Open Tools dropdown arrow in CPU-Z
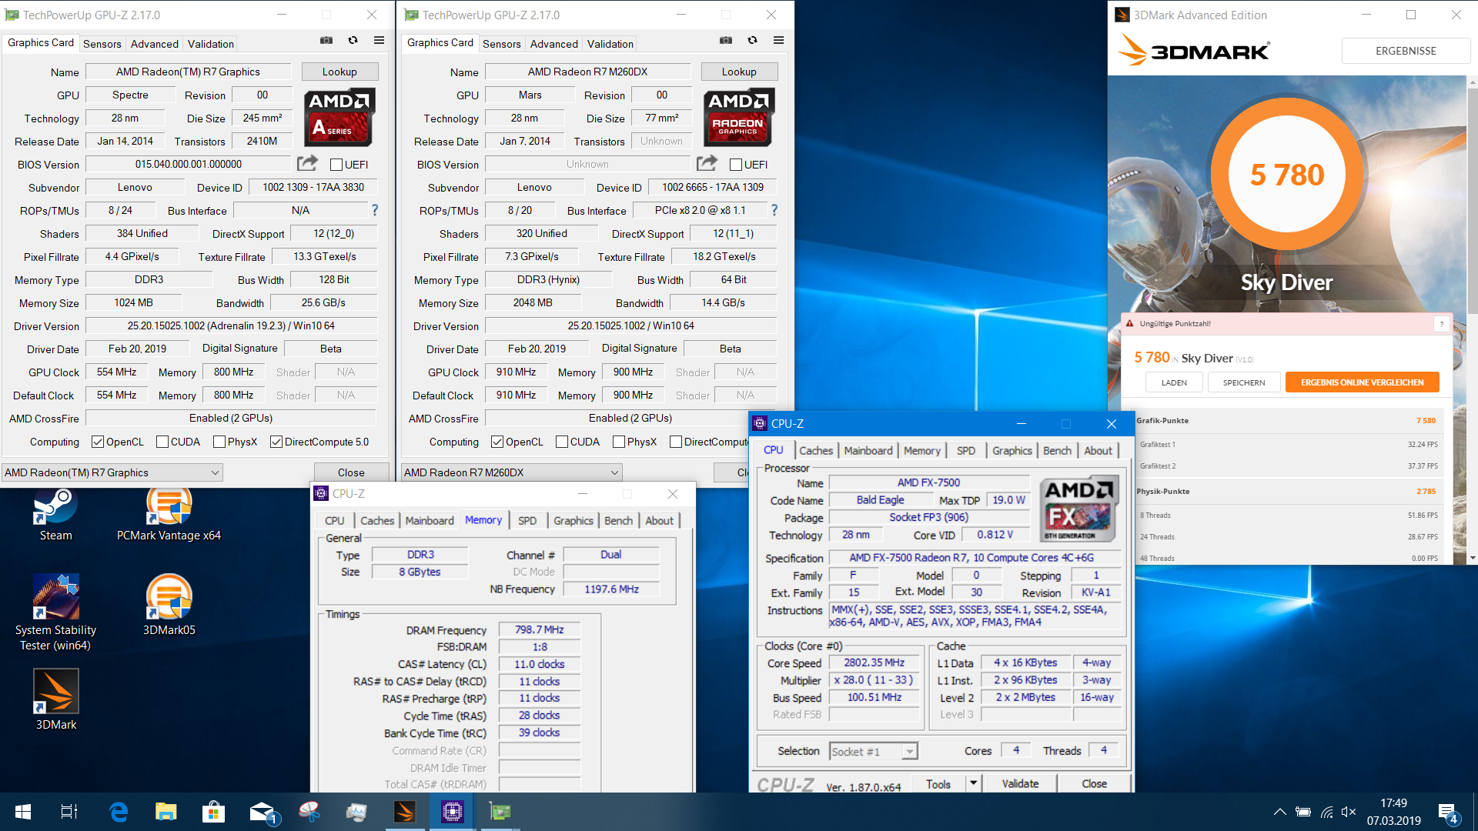The height and width of the screenshot is (831, 1478). coord(973,783)
